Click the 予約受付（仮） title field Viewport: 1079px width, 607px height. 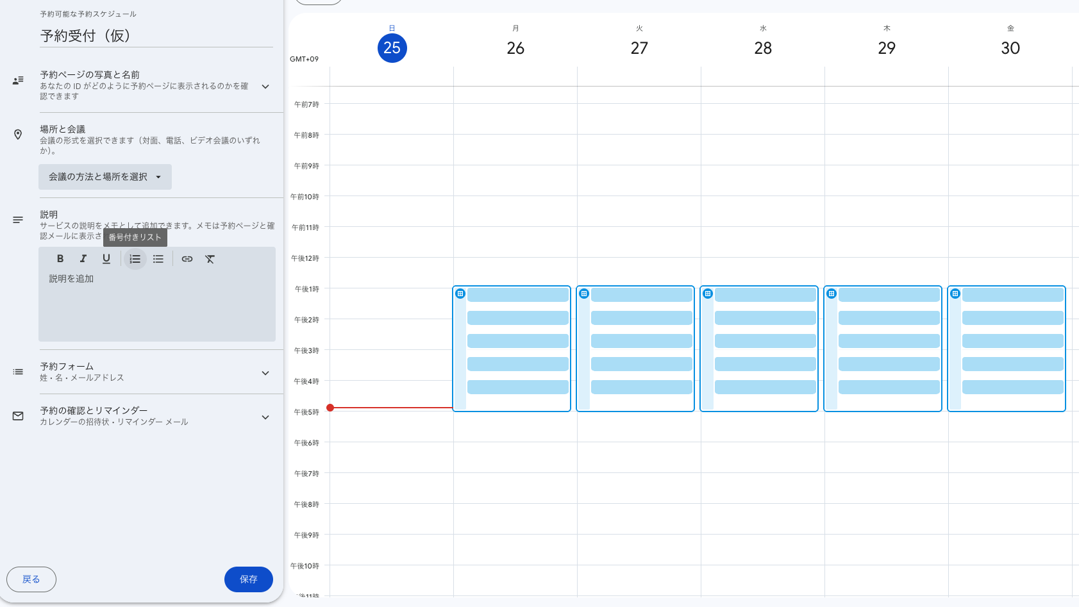point(156,36)
